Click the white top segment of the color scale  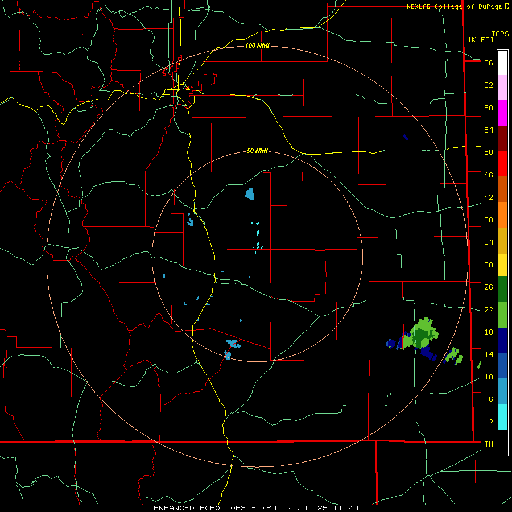pyautogui.click(x=502, y=63)
